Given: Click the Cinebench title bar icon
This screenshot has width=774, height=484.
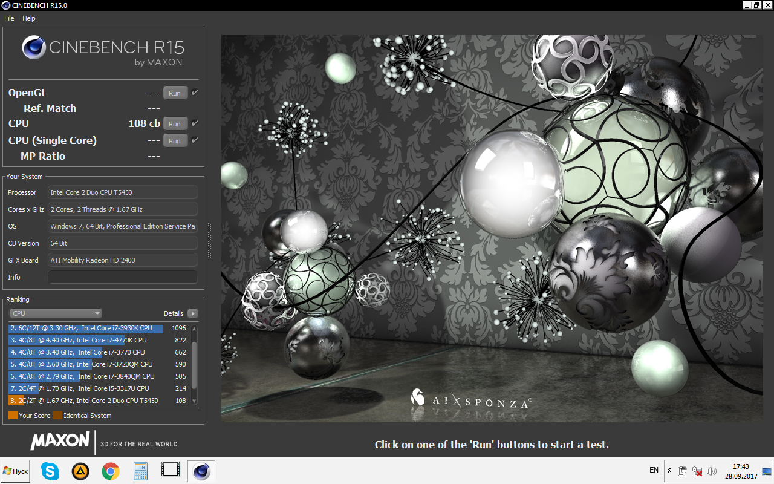Looking at the screenshot, I should [x=6, y=5].
